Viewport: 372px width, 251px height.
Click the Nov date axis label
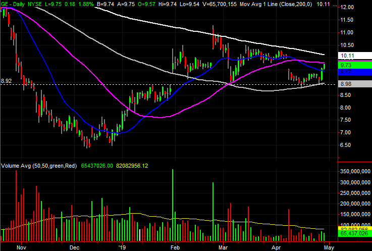pyautogui.click(x=21, y=247)
